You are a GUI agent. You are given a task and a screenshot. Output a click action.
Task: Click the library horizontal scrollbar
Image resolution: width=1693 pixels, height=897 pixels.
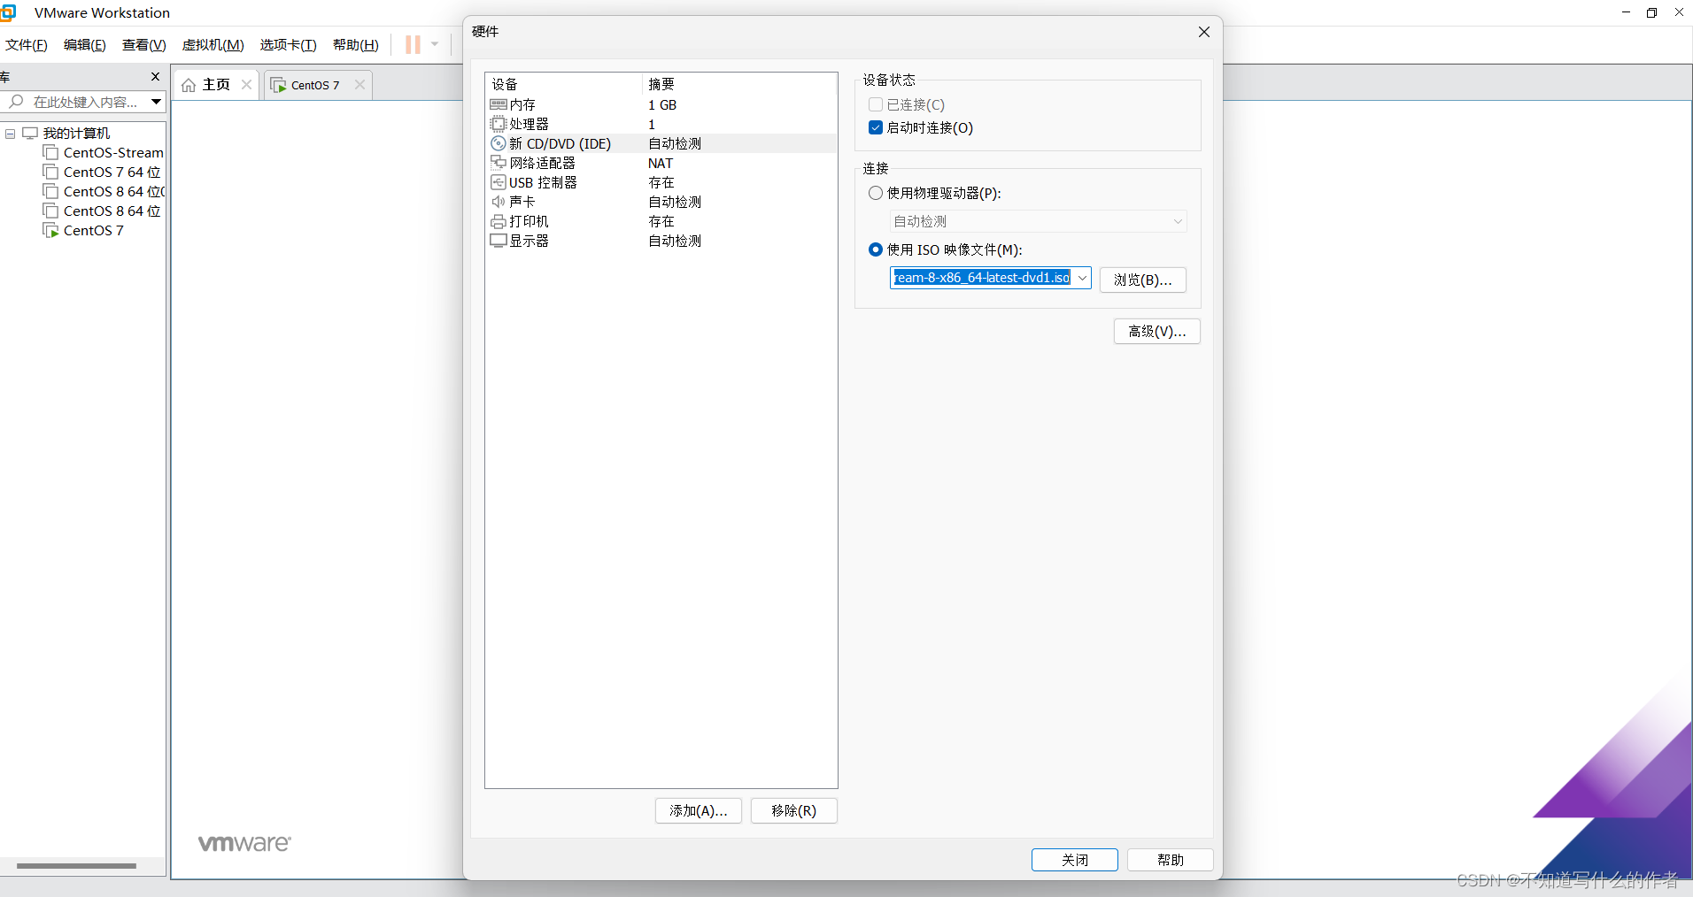pyautogui.click(x=76, y=866)
